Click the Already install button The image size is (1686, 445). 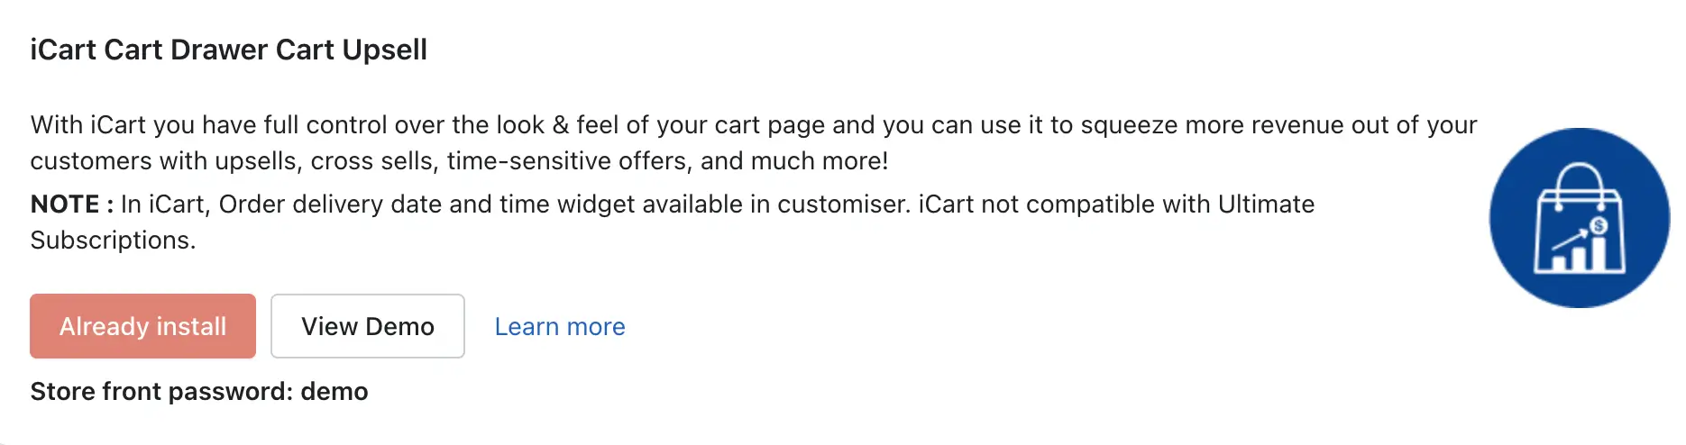(142, 326)
